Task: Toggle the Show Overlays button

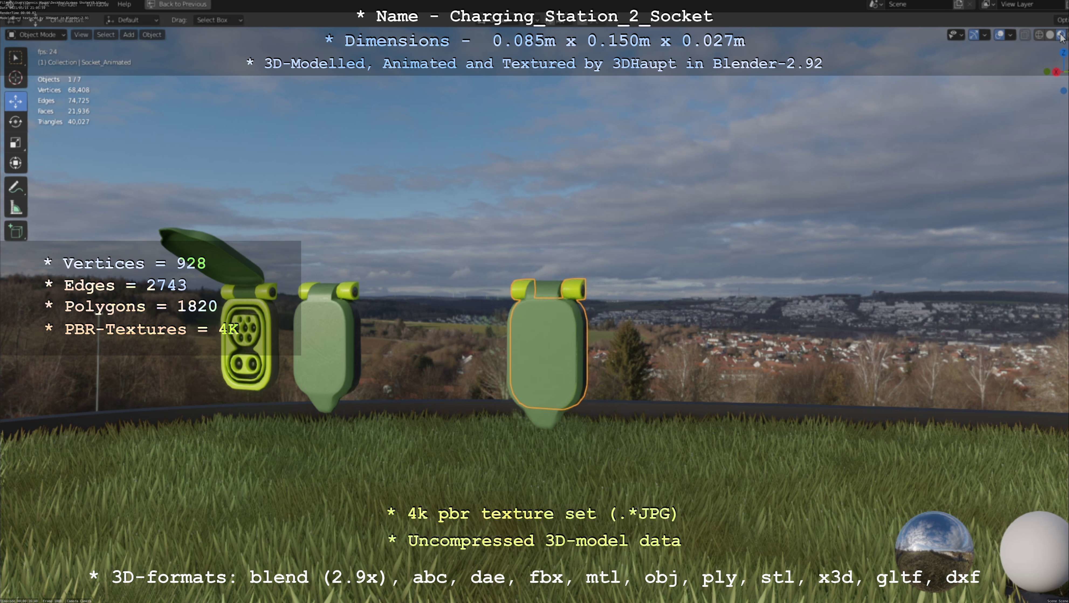Action: 1000,35
